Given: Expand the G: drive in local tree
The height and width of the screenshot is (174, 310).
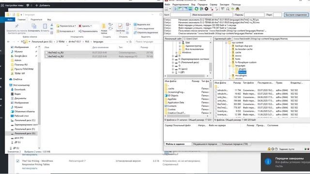Looking at the screenshot, I should tap(173, 66).
